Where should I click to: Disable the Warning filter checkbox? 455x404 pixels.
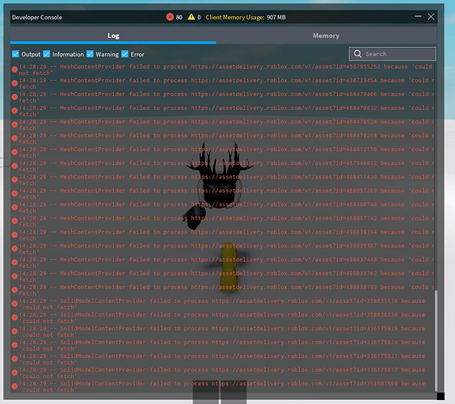(x=90, y=54)
